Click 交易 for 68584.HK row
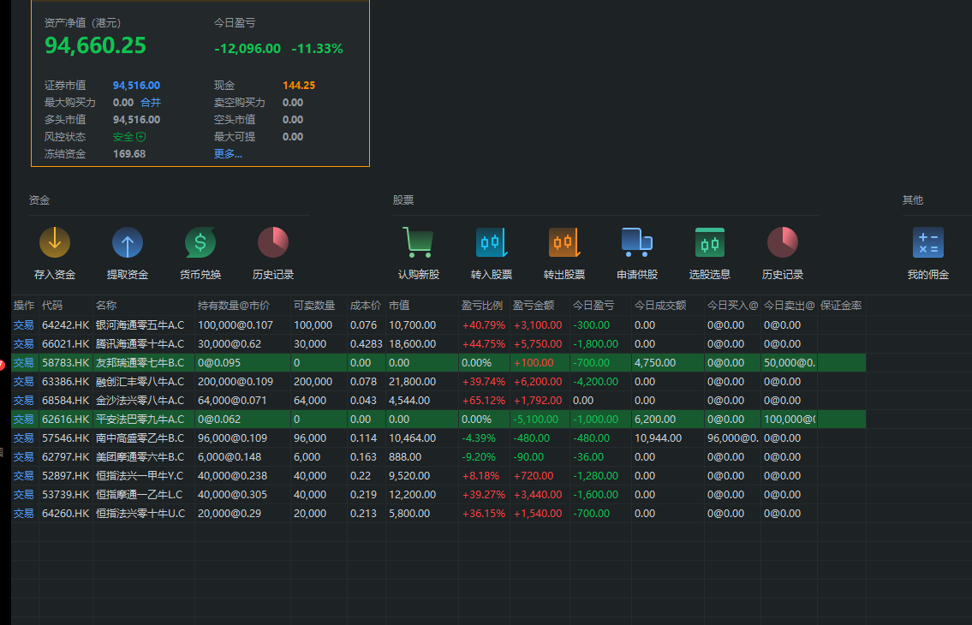This screenshot has width=972, height=625. click(24, 401)
